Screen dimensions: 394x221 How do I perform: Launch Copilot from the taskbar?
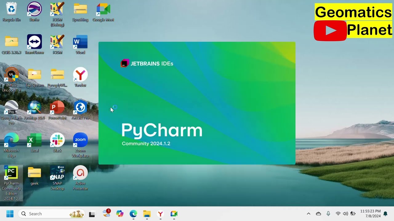click(120, 214)
